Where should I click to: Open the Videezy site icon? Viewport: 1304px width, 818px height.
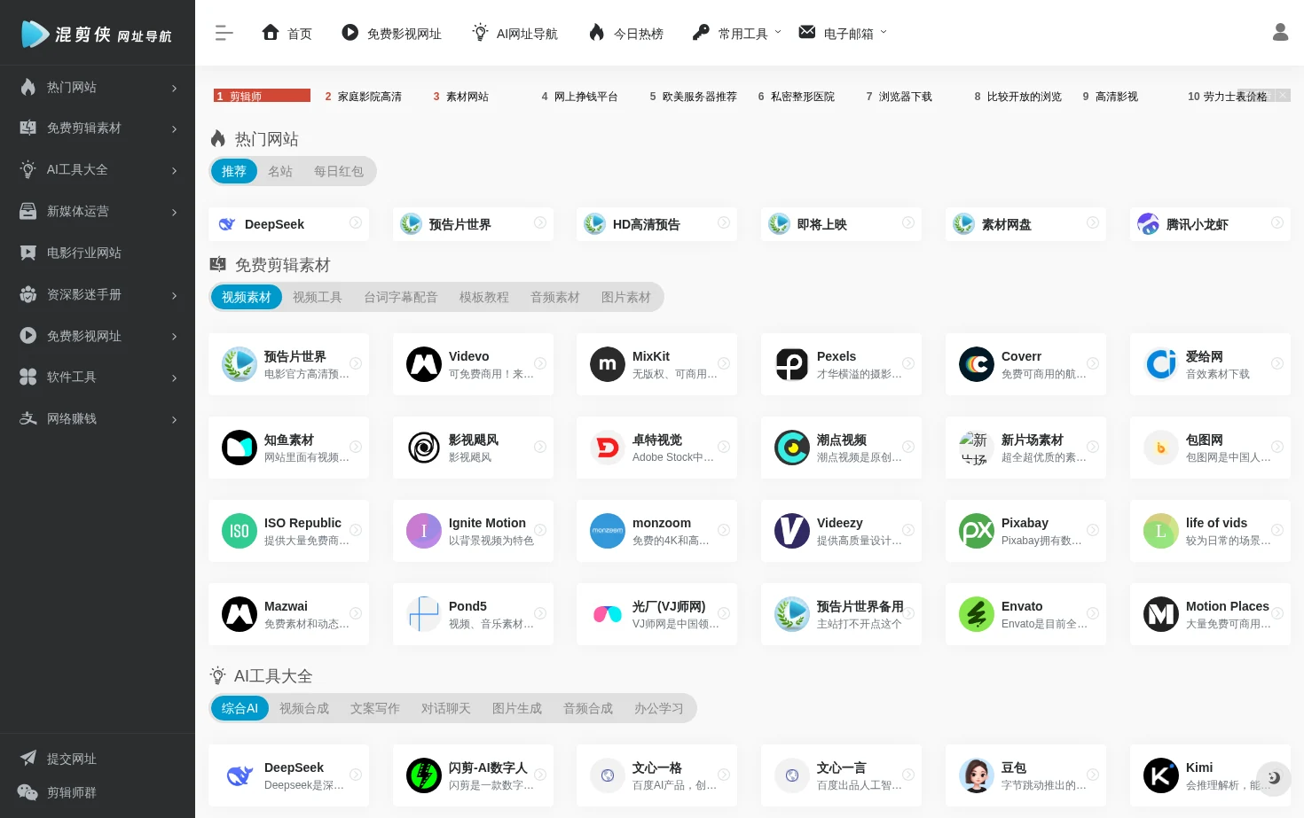tap(792, 531)
